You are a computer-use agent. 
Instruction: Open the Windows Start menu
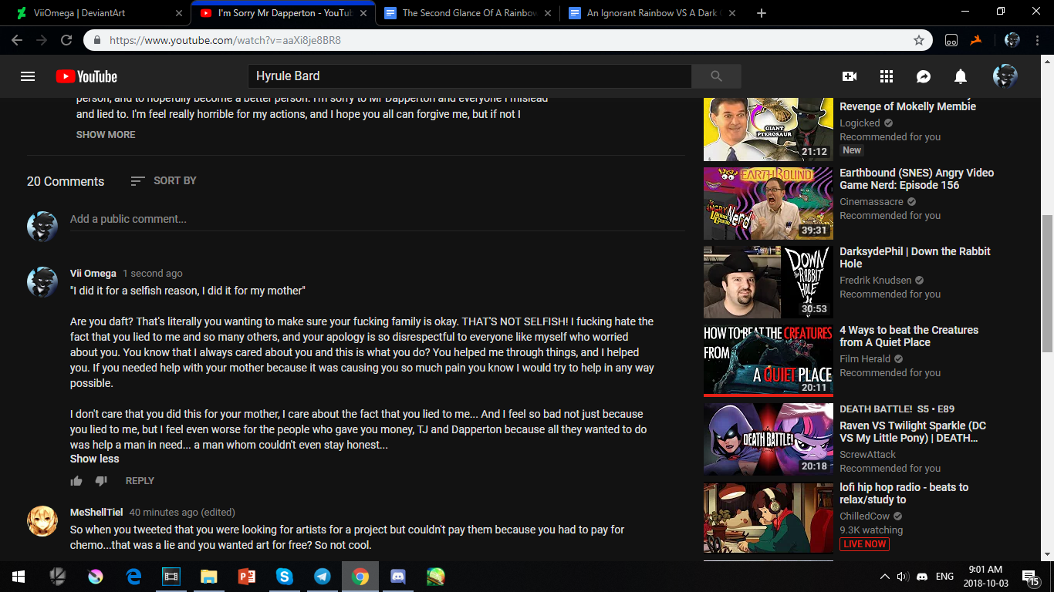click(19, 577)
